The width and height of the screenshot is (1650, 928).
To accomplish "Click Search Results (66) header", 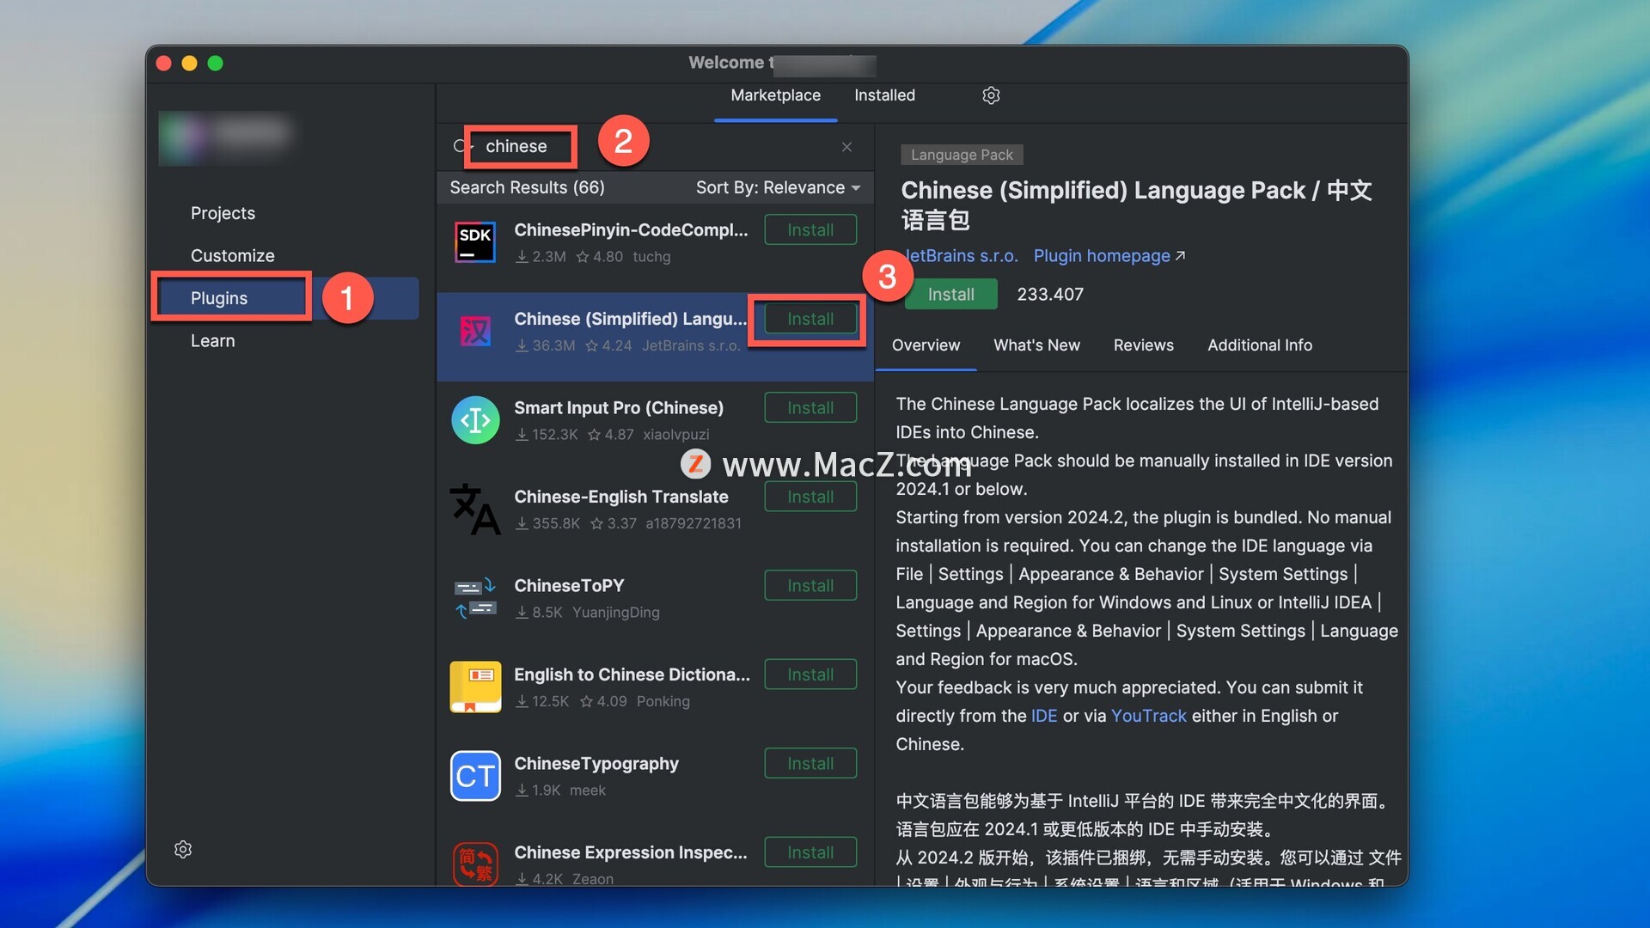I will tap(527, 187).
